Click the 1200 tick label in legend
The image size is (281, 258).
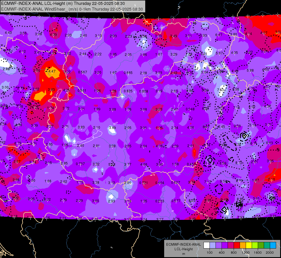click(246, 253)
